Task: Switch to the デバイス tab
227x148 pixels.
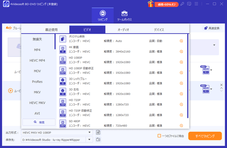Action: tap(159, 30)
